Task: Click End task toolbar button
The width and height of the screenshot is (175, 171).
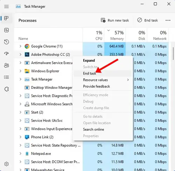Action: (147, 20)
